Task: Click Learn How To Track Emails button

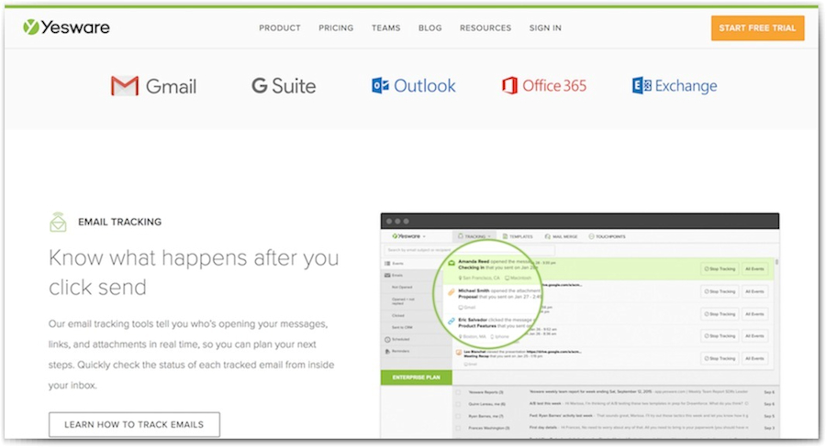Action: pyautogui.click(x=134, y=424)
